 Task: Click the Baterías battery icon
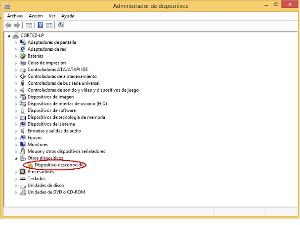click(23, 56)
